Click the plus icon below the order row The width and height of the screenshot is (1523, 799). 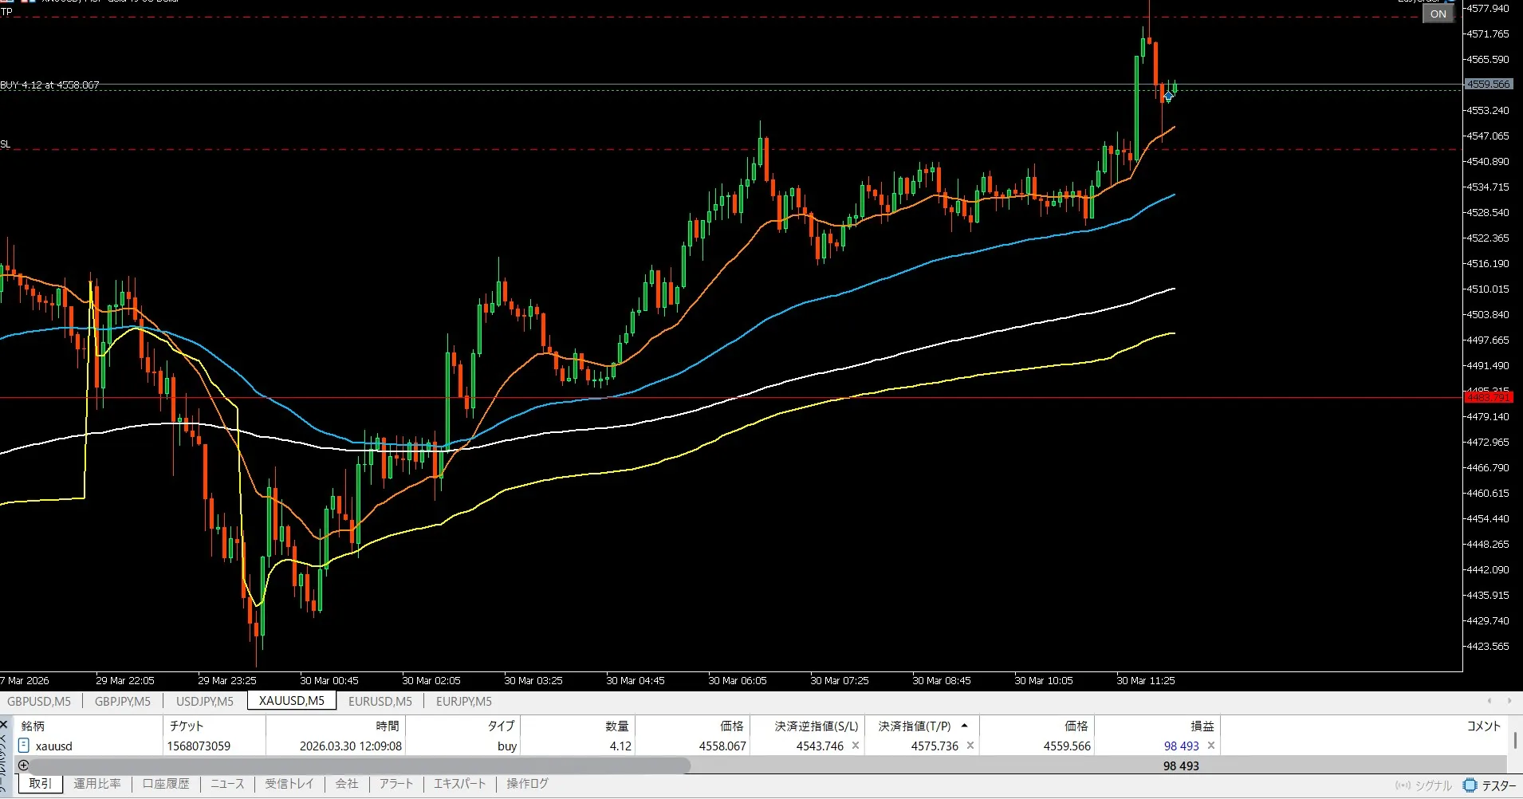[x=24, y=766]
